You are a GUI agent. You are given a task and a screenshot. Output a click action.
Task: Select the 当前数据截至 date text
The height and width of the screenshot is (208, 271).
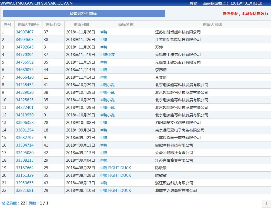click(233, 3)
